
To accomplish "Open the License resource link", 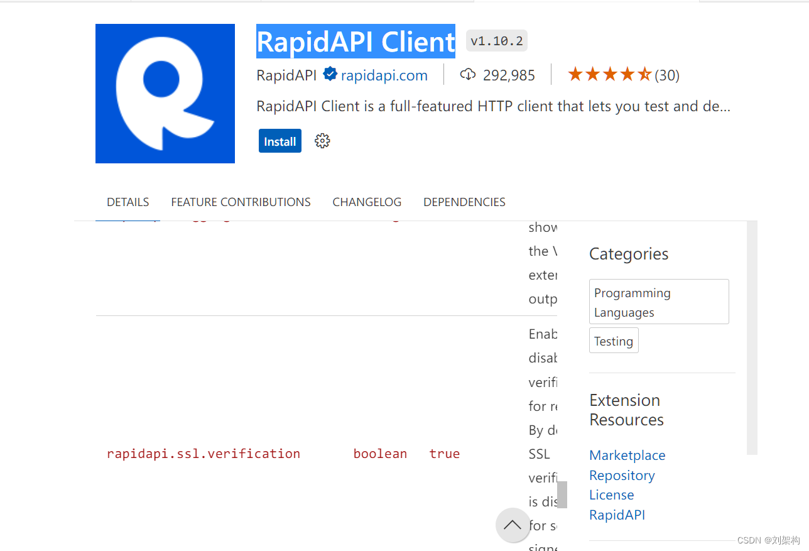I will (x=611, y=494).
